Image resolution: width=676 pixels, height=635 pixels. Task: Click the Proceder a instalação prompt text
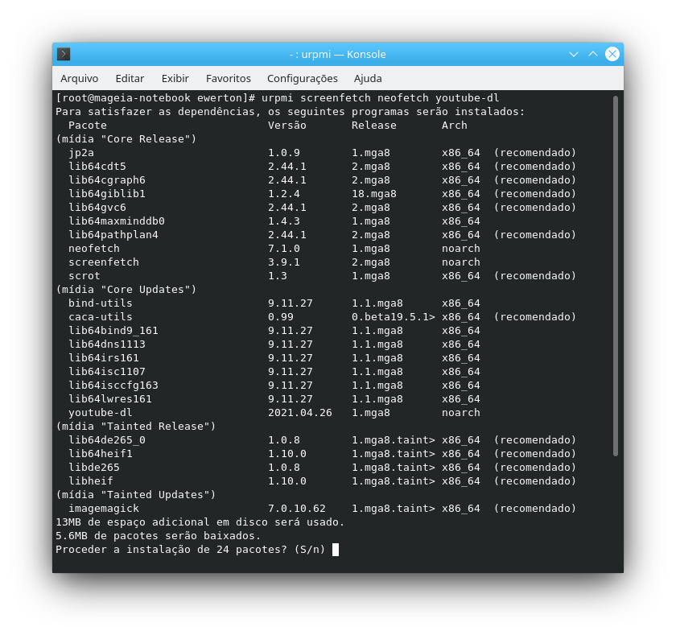point(190,550)
